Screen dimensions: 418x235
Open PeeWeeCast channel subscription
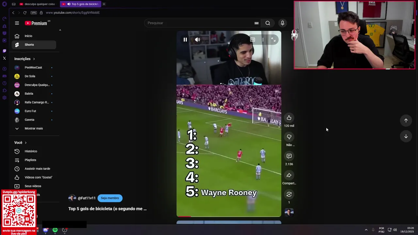34,68
